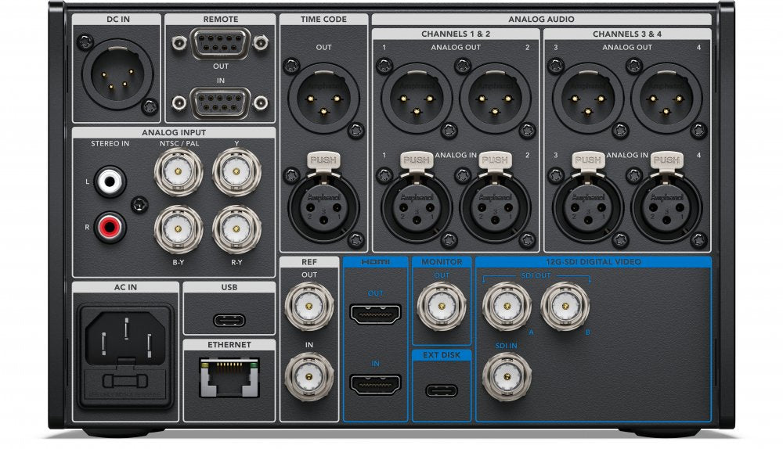Click the HDMI OUT port
The image size is (783, 449).
tap(376, 314)
